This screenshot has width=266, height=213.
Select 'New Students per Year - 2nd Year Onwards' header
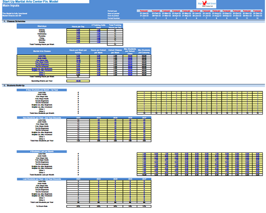(41, 117)
